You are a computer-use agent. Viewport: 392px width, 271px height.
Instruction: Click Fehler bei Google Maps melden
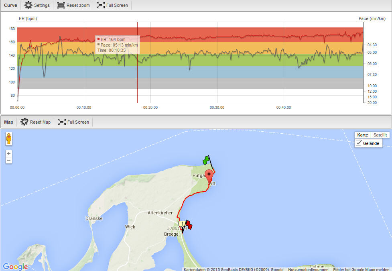point(361,269)
